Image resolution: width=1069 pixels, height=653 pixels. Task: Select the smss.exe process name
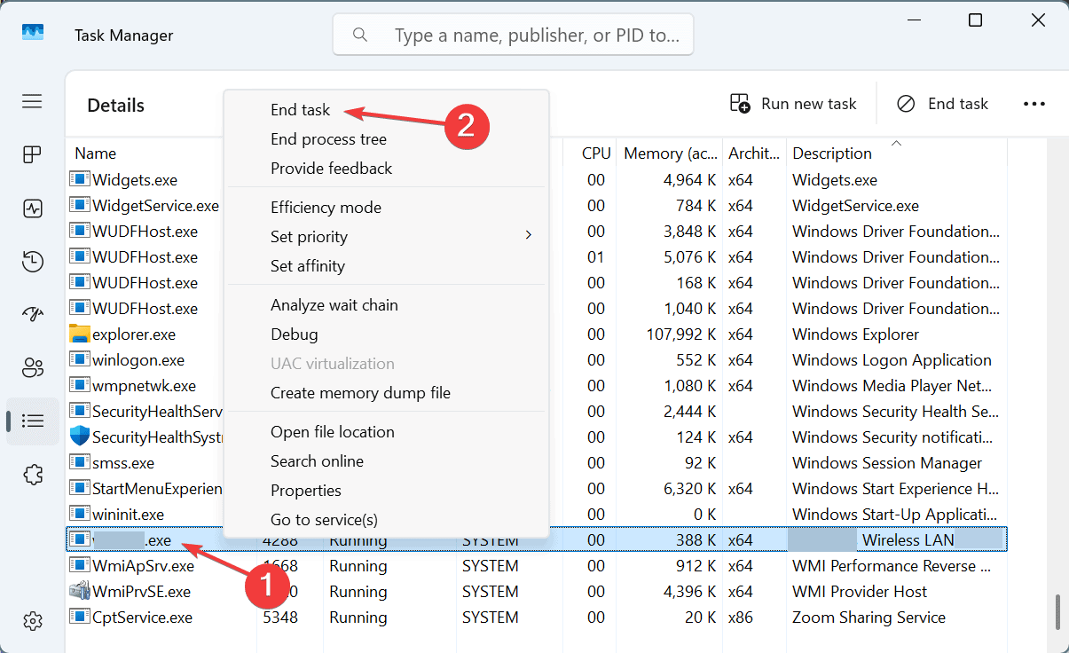coord(123,463)
